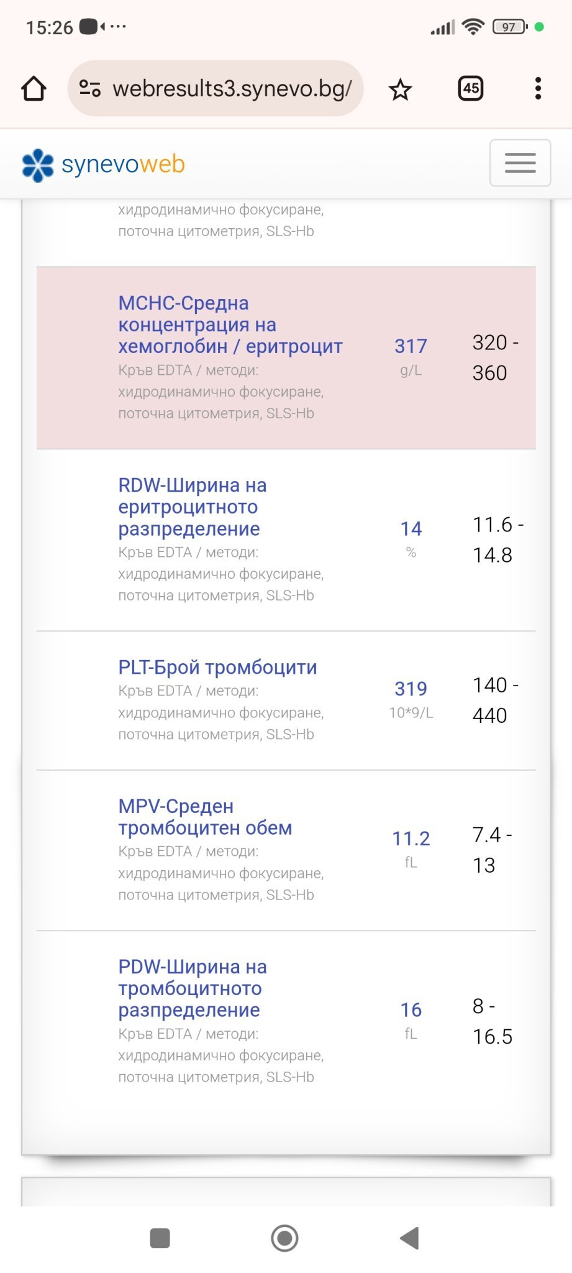The height and width of the screenshot is (1273, 572).
Task: Click the synevoweb logo
Action: pos(103,165)
